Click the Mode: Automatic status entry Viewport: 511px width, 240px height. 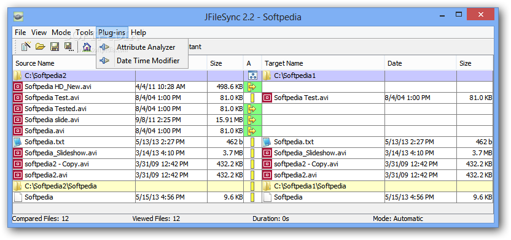[x=398, y=219]
